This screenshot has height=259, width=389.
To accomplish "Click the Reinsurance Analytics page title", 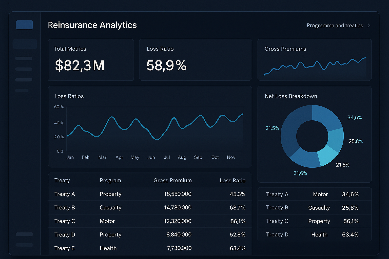I will [92, 25].
